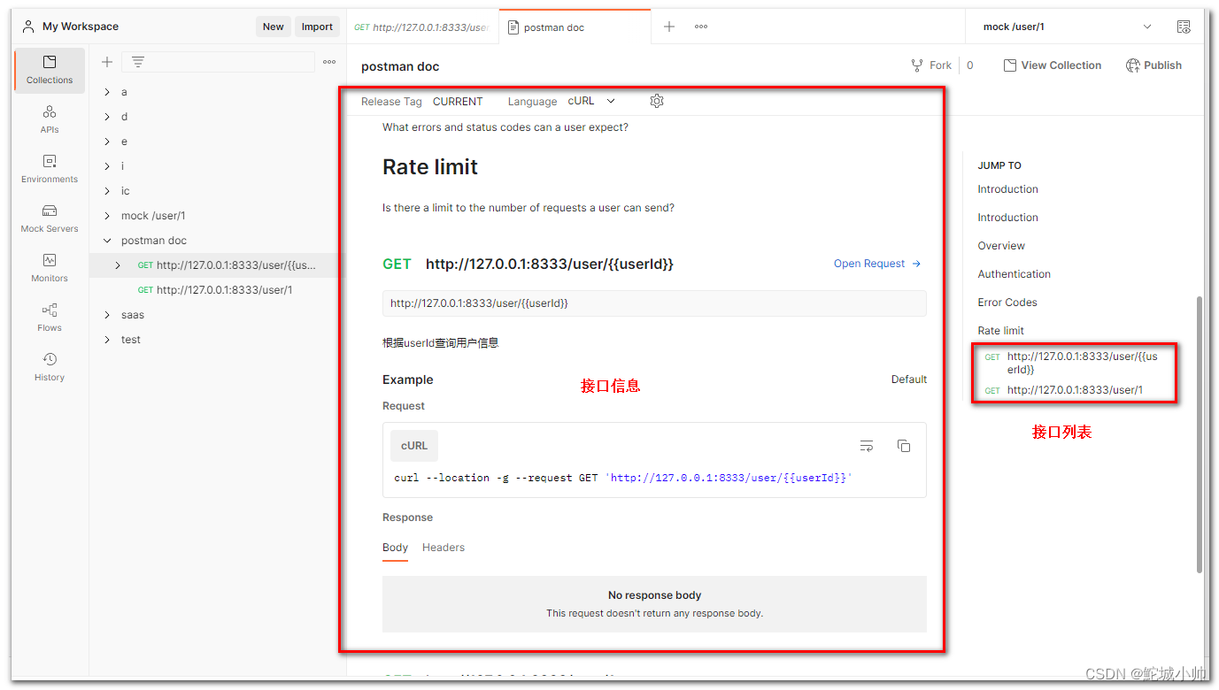Click the plus icon to open new tab

669,27
